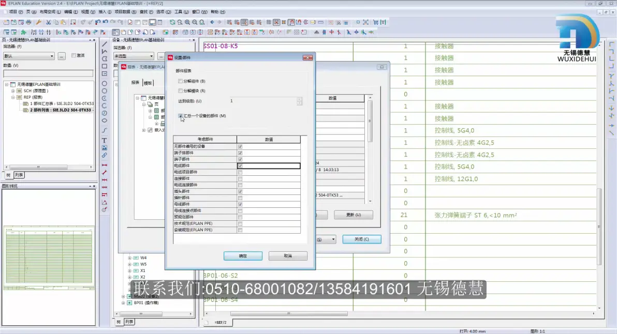Click the zoom window magnifier icon

[x=180, y=22]
